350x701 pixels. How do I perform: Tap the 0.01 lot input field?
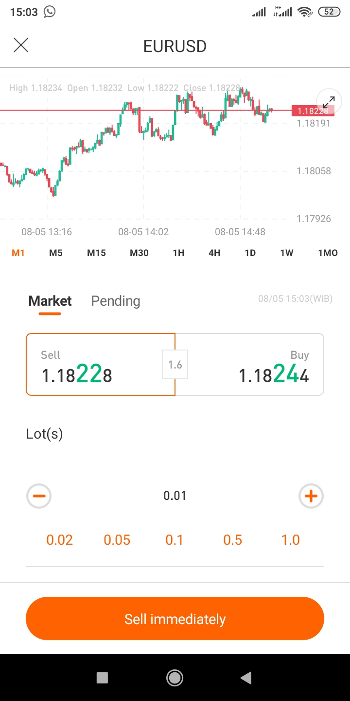point(175,496)
